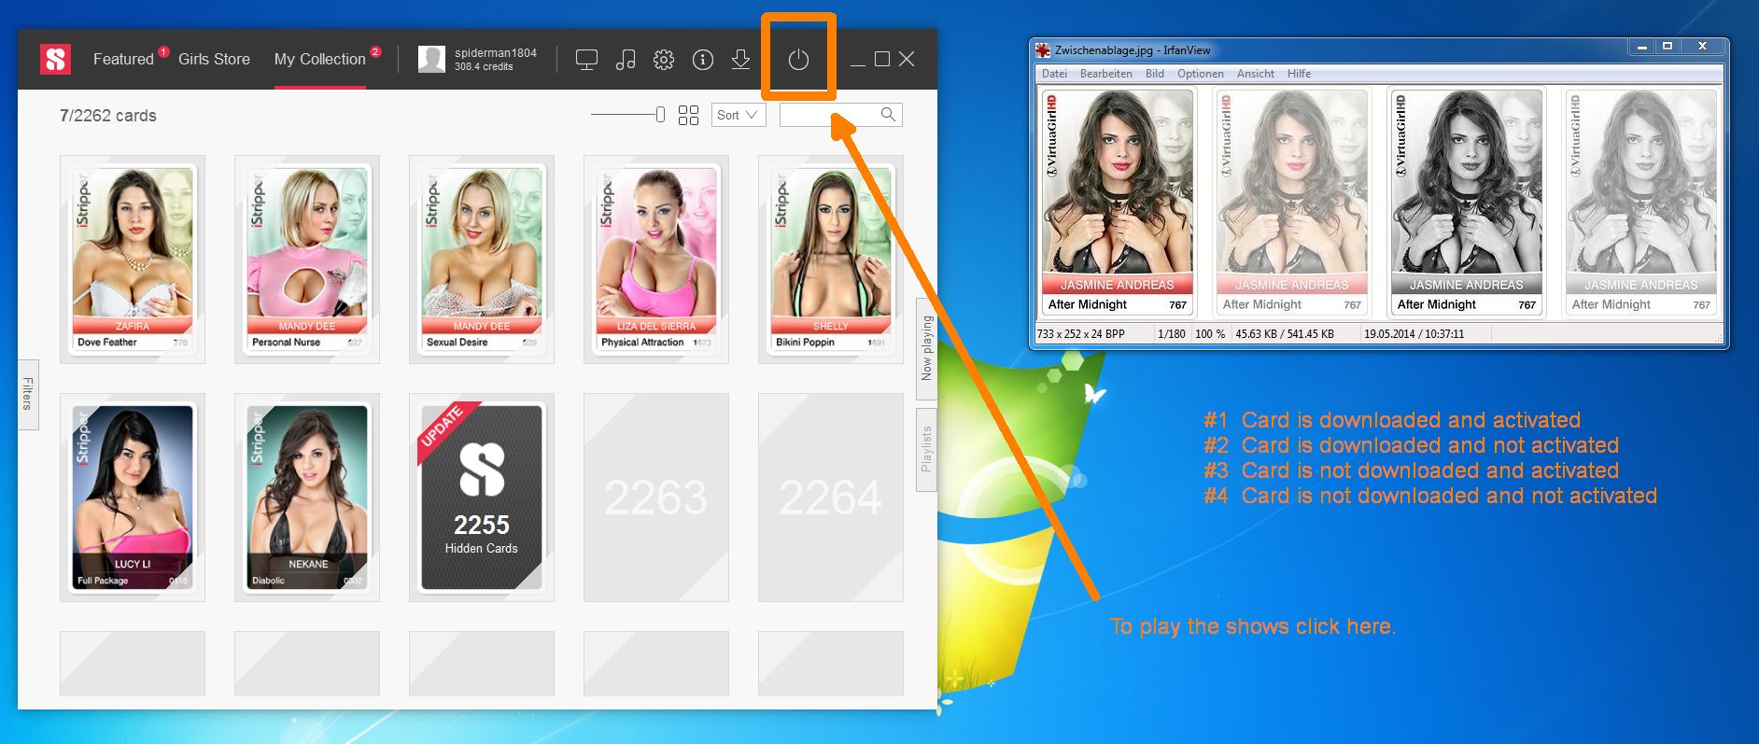Screen dimensions: 1759x744
Task: Select the Nekane Diabolic card
Action: click(307, 498)
